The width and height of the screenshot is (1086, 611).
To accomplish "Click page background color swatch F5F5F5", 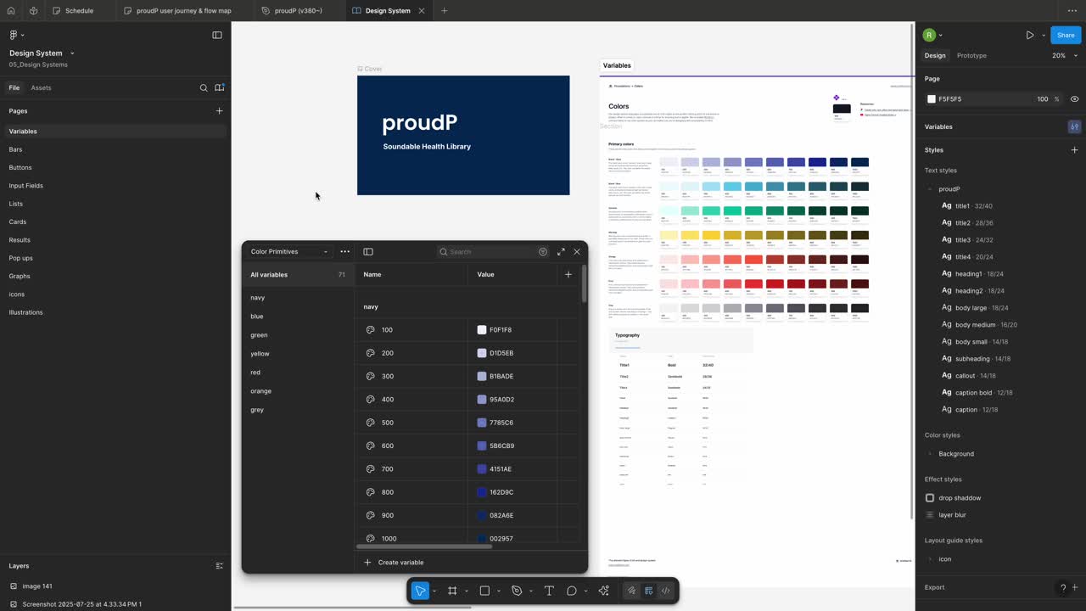I will 932,99.
